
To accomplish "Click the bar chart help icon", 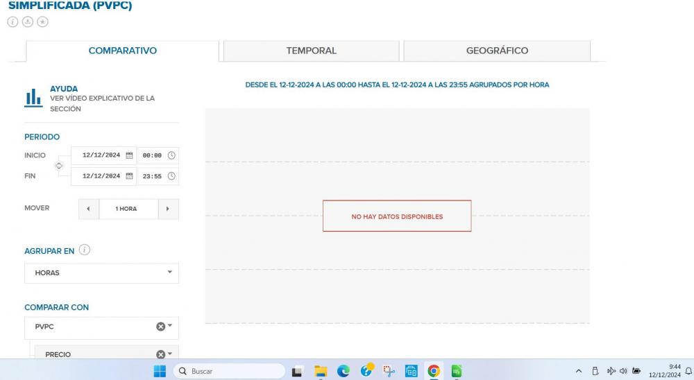I will (x=33, y=98).
